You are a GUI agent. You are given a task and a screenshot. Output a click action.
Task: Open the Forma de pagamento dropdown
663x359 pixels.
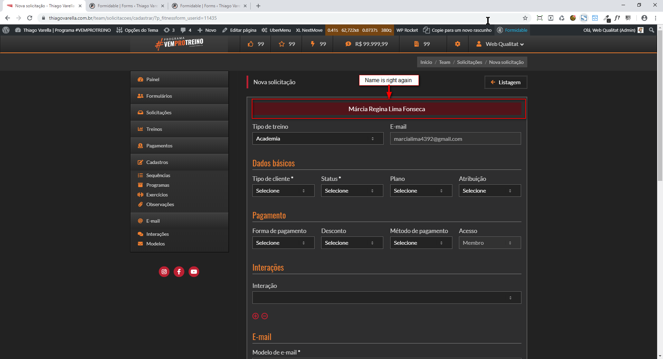pos(283,243)
